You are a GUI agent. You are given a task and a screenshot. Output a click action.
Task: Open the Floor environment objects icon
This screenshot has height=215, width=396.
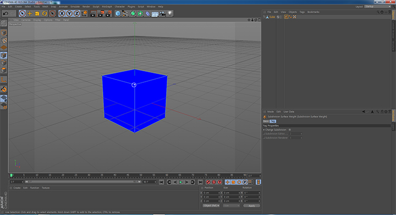[155, 14]
